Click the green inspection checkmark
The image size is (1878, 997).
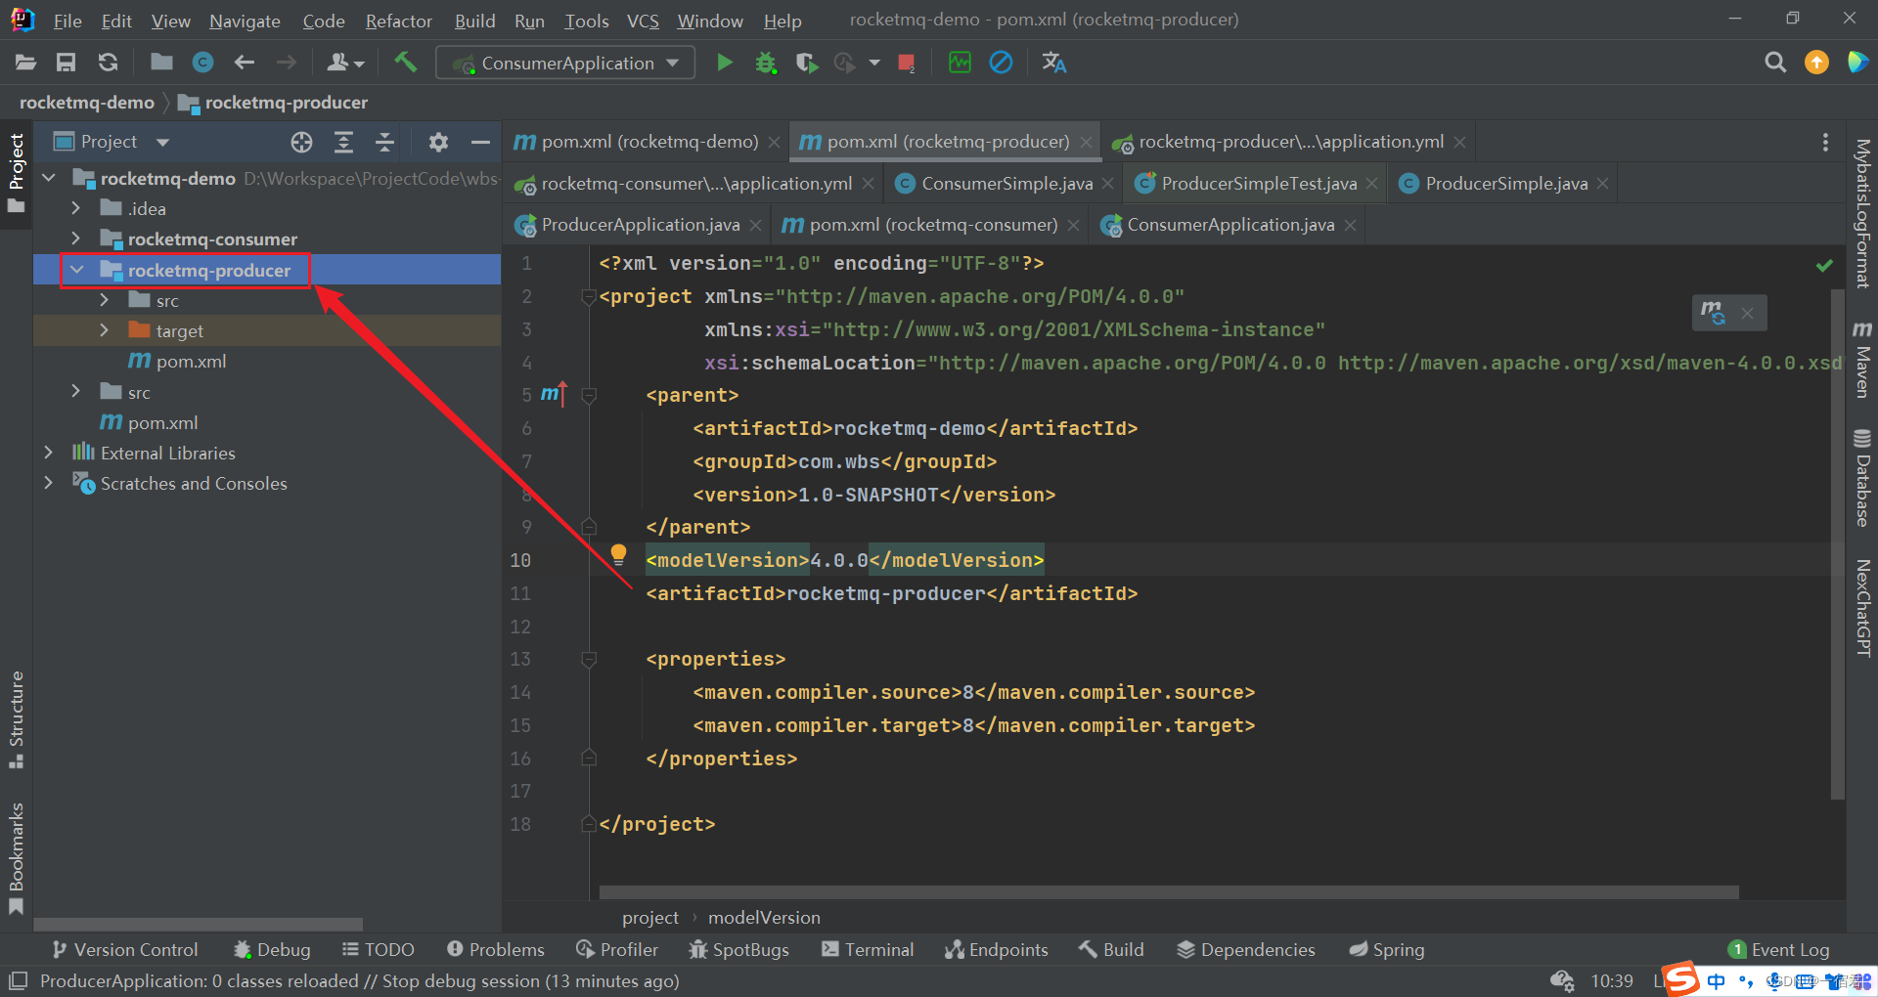(x=1824, y=265)
